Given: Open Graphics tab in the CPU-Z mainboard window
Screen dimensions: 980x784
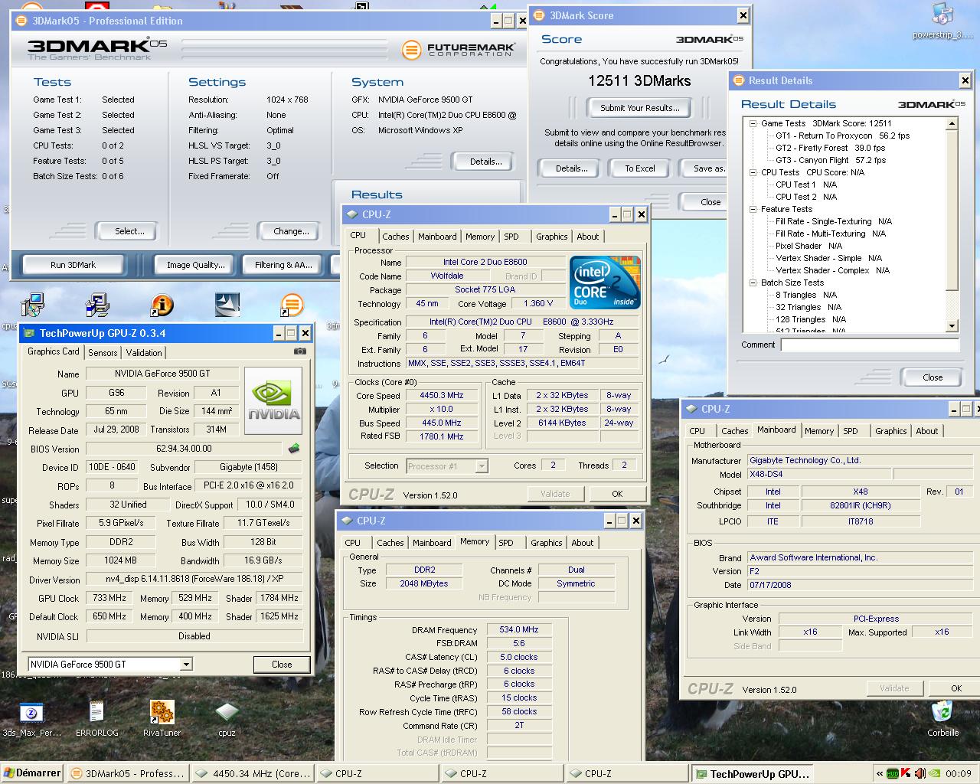Looking at the screenshot, I should (891, 431).
